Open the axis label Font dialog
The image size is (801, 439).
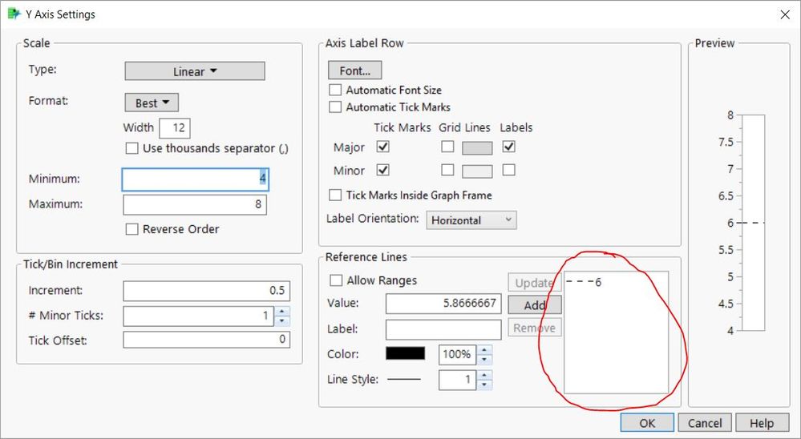[x=354, y=70]
